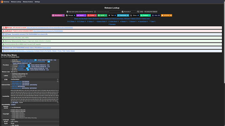Expand the Availability regions list
This screenshot has height=126, width=225.
(21, 103)
